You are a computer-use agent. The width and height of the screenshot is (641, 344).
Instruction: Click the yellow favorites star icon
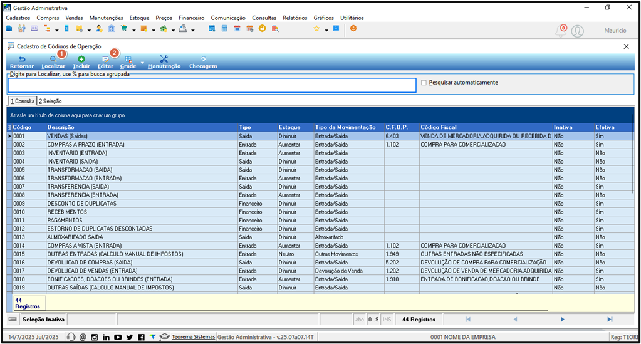click(x=316, y=29)
